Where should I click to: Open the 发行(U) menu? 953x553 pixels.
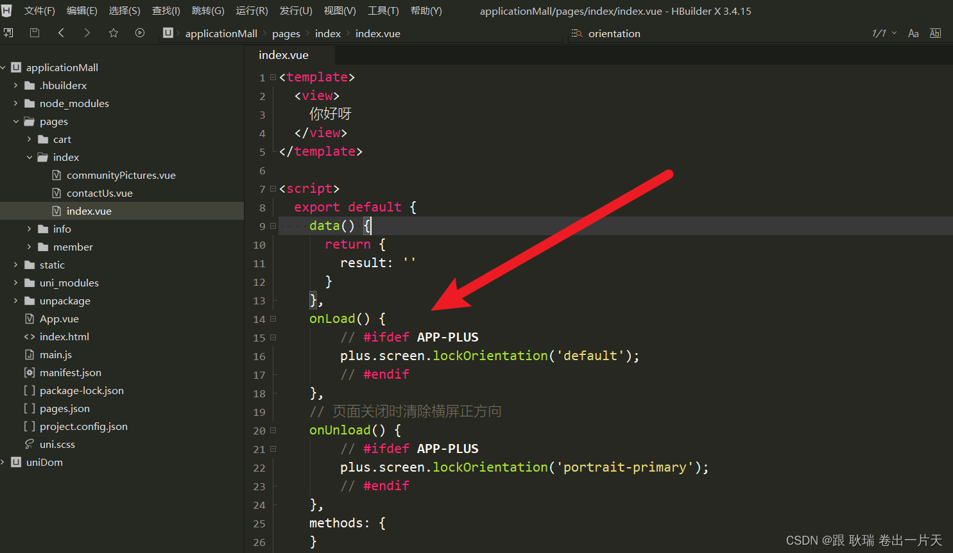[x=296, y=11]
